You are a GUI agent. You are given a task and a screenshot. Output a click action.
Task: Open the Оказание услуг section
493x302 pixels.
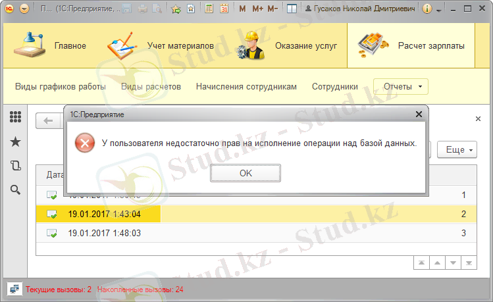[x=306, y=46]
